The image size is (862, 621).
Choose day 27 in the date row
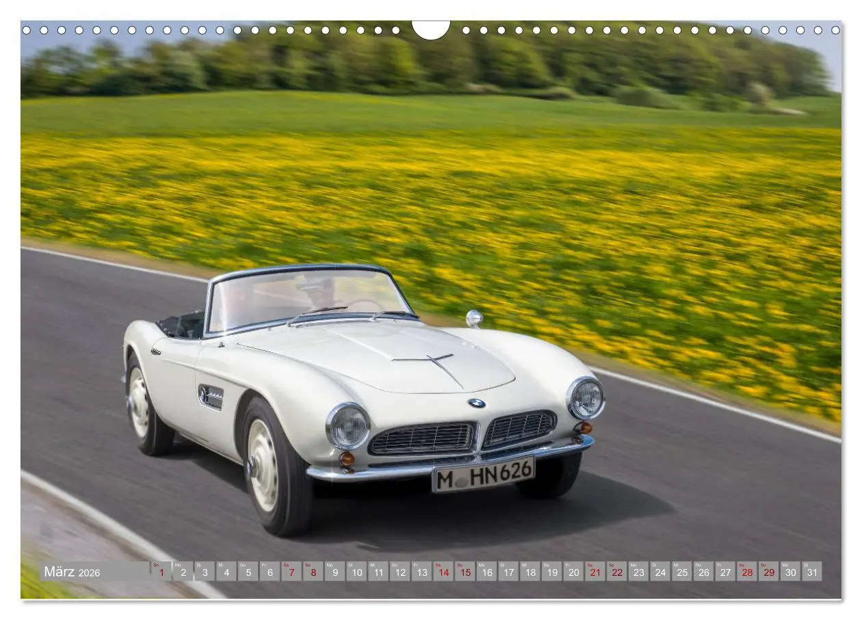point(726,572)
